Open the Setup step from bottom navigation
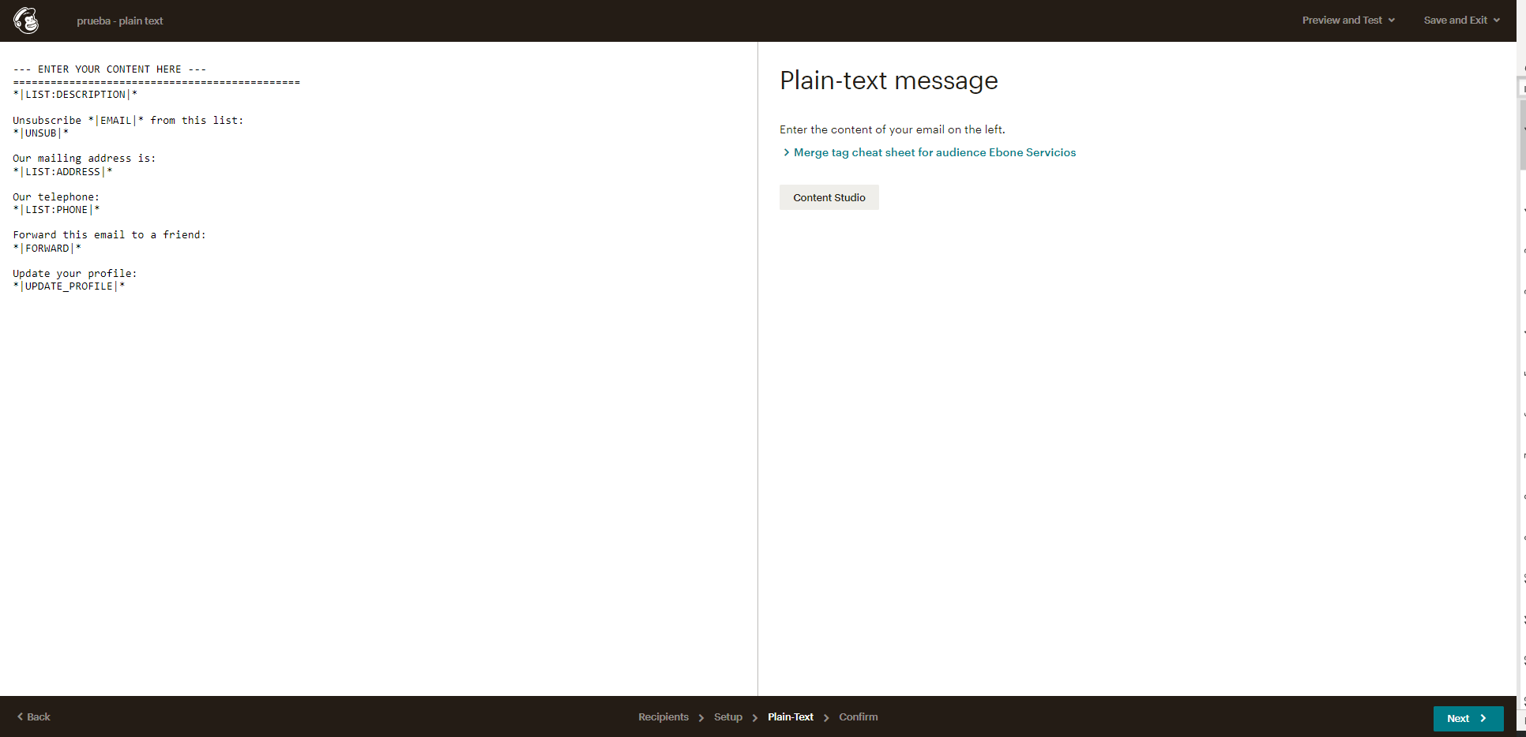The width and height of the screenshot is (1526, 737). coord(727,717)
